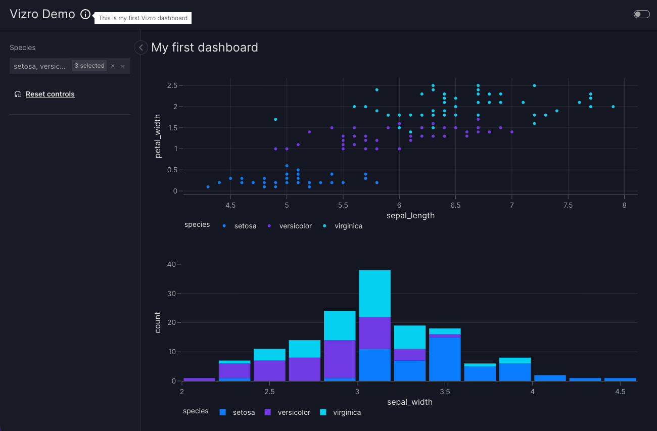Screen dimensions: 657x431
Task: Click the reset icon beside Reset controls
Action: click(x=18, y=94)
